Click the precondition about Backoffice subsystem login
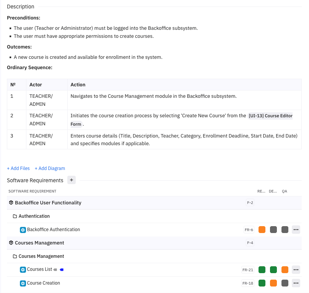 (x=106, y=28)
